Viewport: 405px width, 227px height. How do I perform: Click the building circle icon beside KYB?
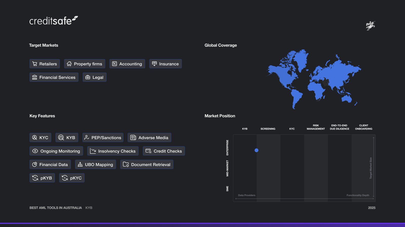tap(61, 137)
